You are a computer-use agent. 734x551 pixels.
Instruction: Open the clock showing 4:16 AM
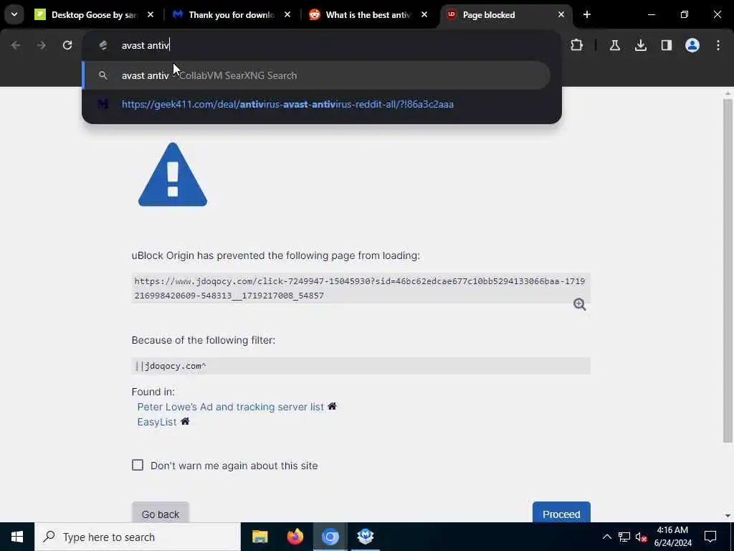(672, 537)
